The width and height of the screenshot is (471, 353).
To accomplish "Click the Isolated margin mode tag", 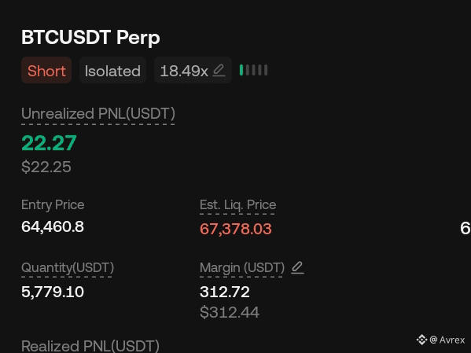I will (112, 70).
